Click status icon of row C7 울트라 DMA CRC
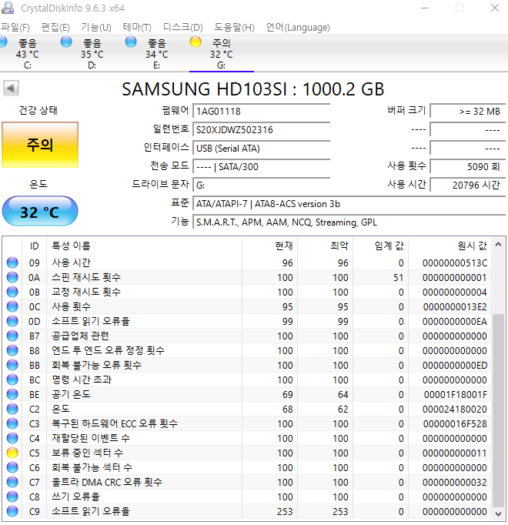This screenshot has height=525, width=508. coord(12,482)
